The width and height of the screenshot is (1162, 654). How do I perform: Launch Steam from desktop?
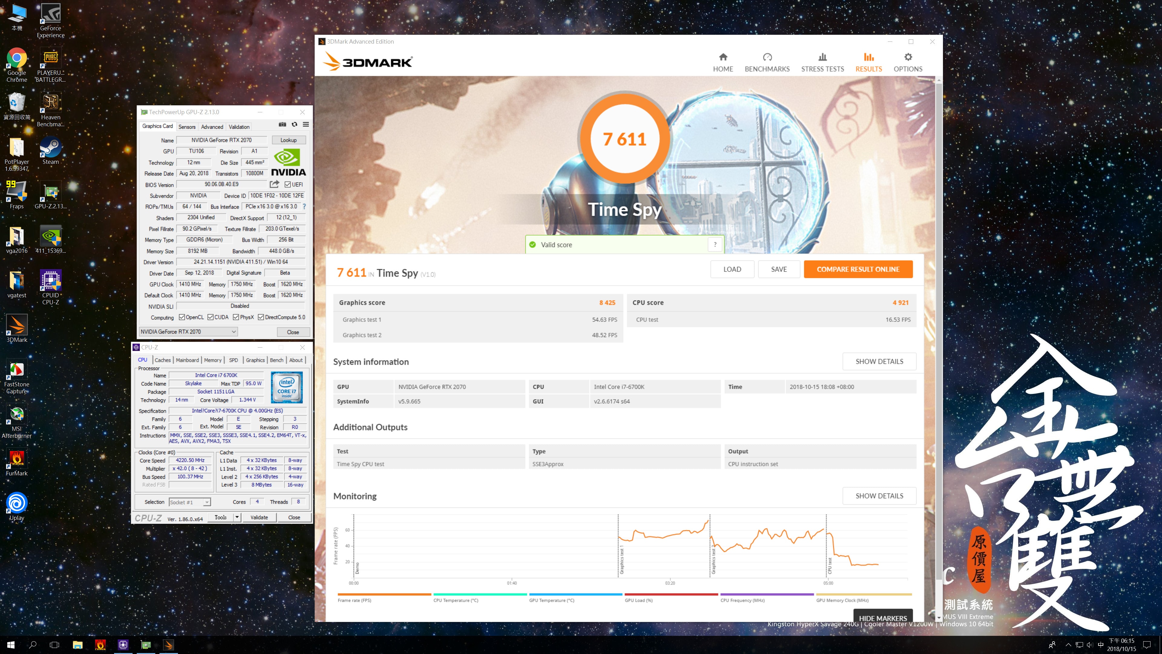(51, 150)
